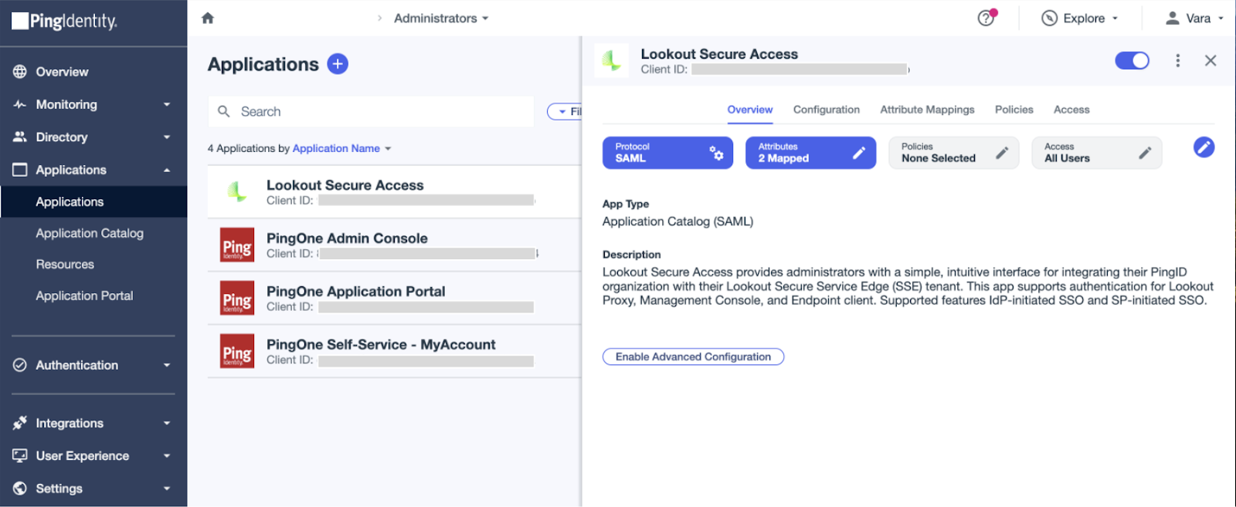The height and width of the screenshot is (507, 1236).
Task: Click the home icon in the top bar
Action: pyautogui.click(x=207, y=18)
